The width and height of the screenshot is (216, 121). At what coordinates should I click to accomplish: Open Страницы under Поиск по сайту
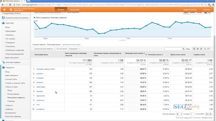11,101
